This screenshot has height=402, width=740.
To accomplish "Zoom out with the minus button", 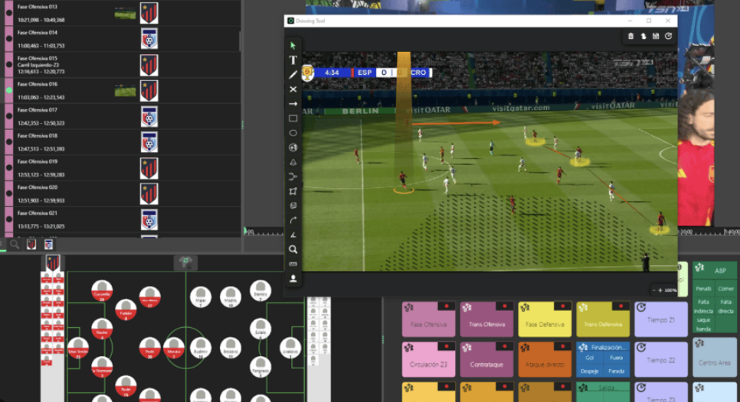I will tap(653, 290).
